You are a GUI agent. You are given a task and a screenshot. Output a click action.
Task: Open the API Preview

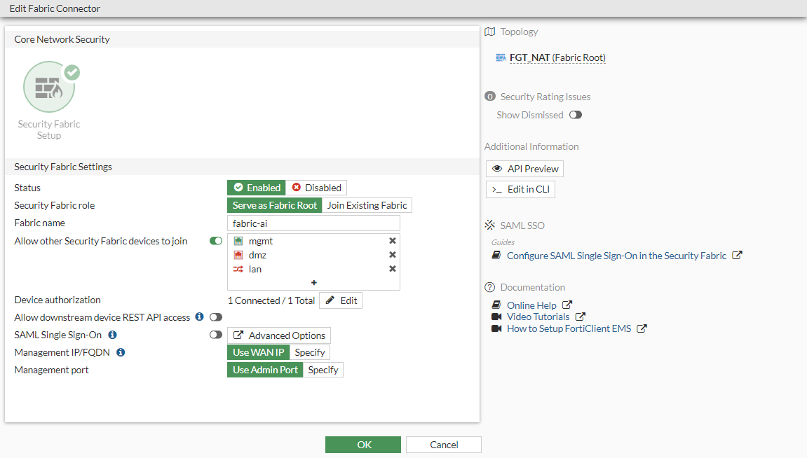click(x=524, y=169)
